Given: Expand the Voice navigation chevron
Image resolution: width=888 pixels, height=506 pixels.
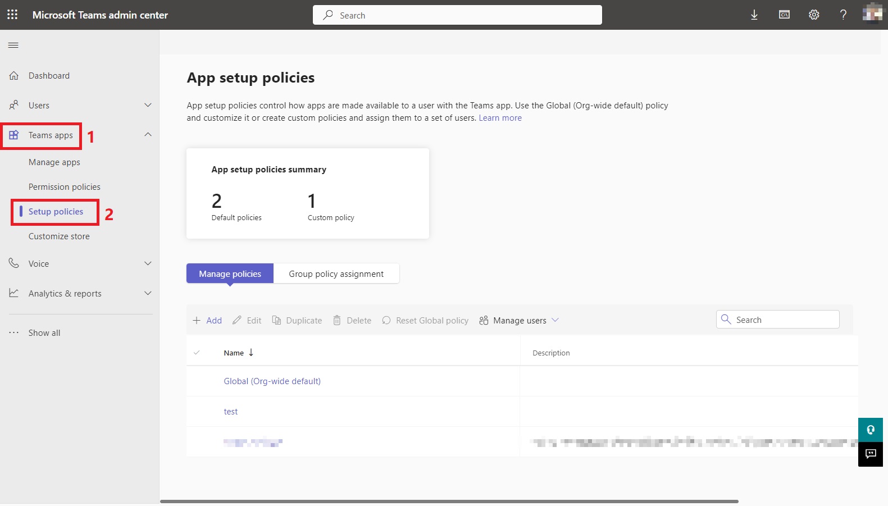Looking at the screenshot, I should click(148, 263).
